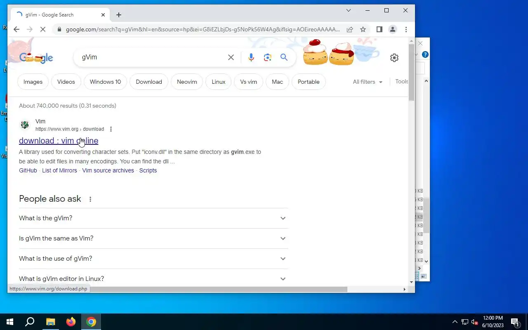
Task: Open help in the background window
Action: click(x=425, y=54)
